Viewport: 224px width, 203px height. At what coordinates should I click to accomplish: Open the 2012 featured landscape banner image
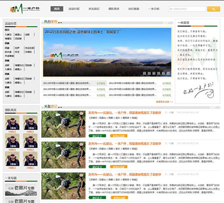coord(107,52)
